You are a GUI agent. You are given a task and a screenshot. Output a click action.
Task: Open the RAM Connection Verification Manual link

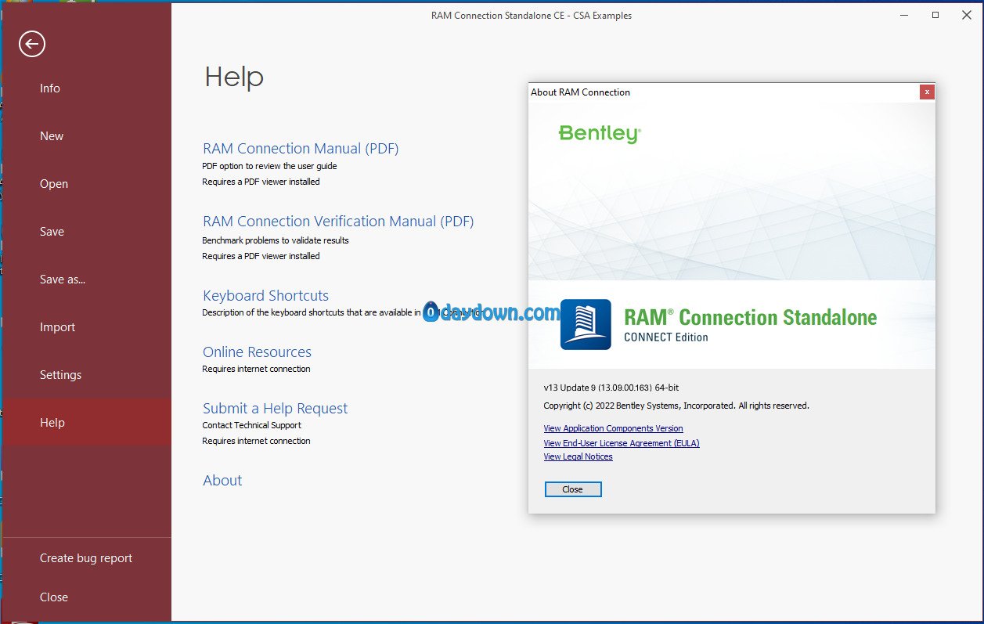(x=338, y=222)
